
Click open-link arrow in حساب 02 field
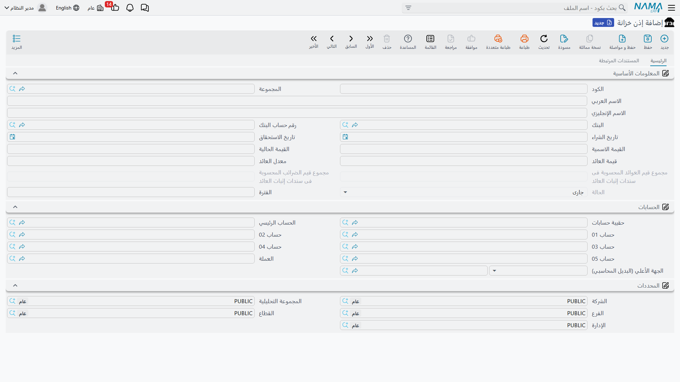[x=22, y=235]
